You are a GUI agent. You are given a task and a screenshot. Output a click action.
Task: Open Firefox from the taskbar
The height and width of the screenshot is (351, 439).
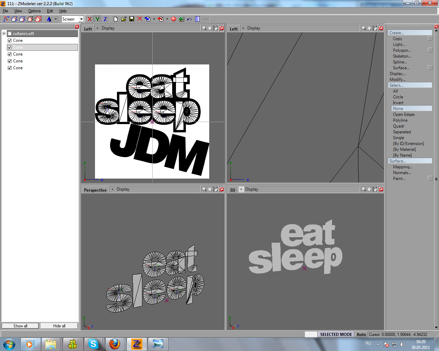coord(115,344)
